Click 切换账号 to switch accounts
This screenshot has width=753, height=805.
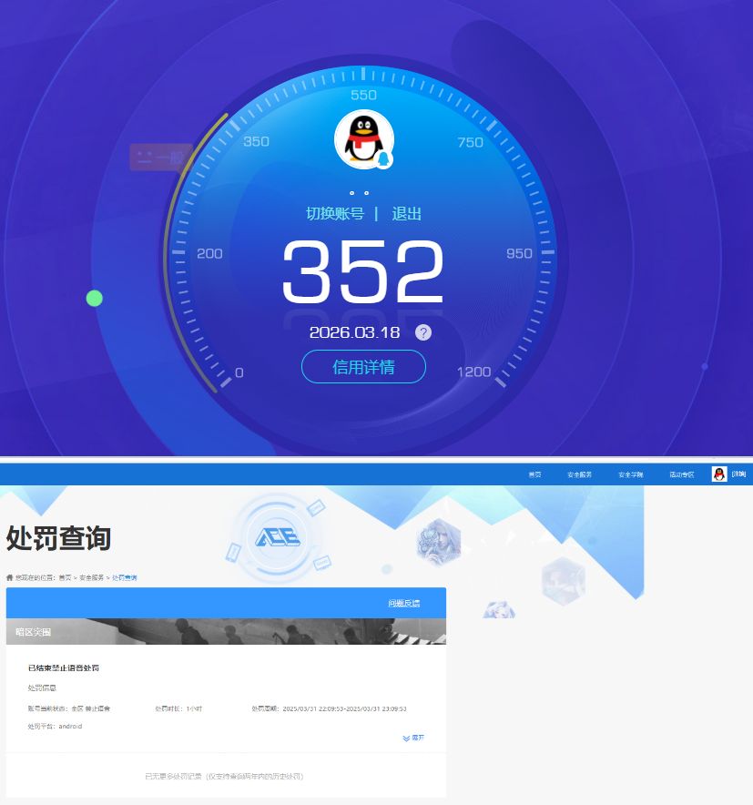(337, 214)
